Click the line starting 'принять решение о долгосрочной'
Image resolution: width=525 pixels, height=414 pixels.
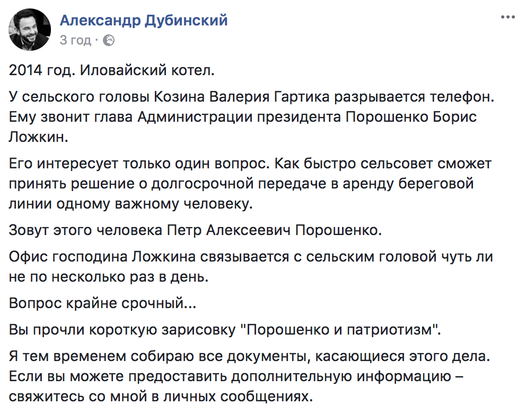click(x=241, y=184)
